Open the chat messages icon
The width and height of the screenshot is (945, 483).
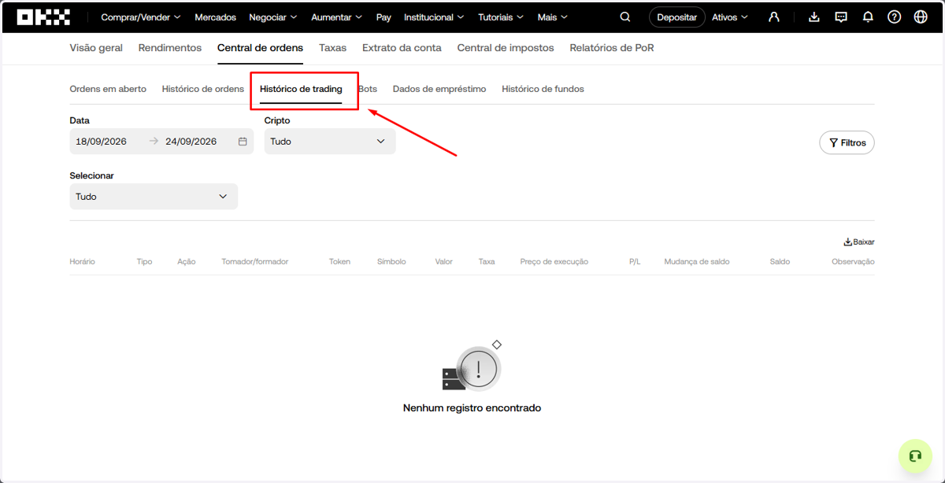[841, 17]
